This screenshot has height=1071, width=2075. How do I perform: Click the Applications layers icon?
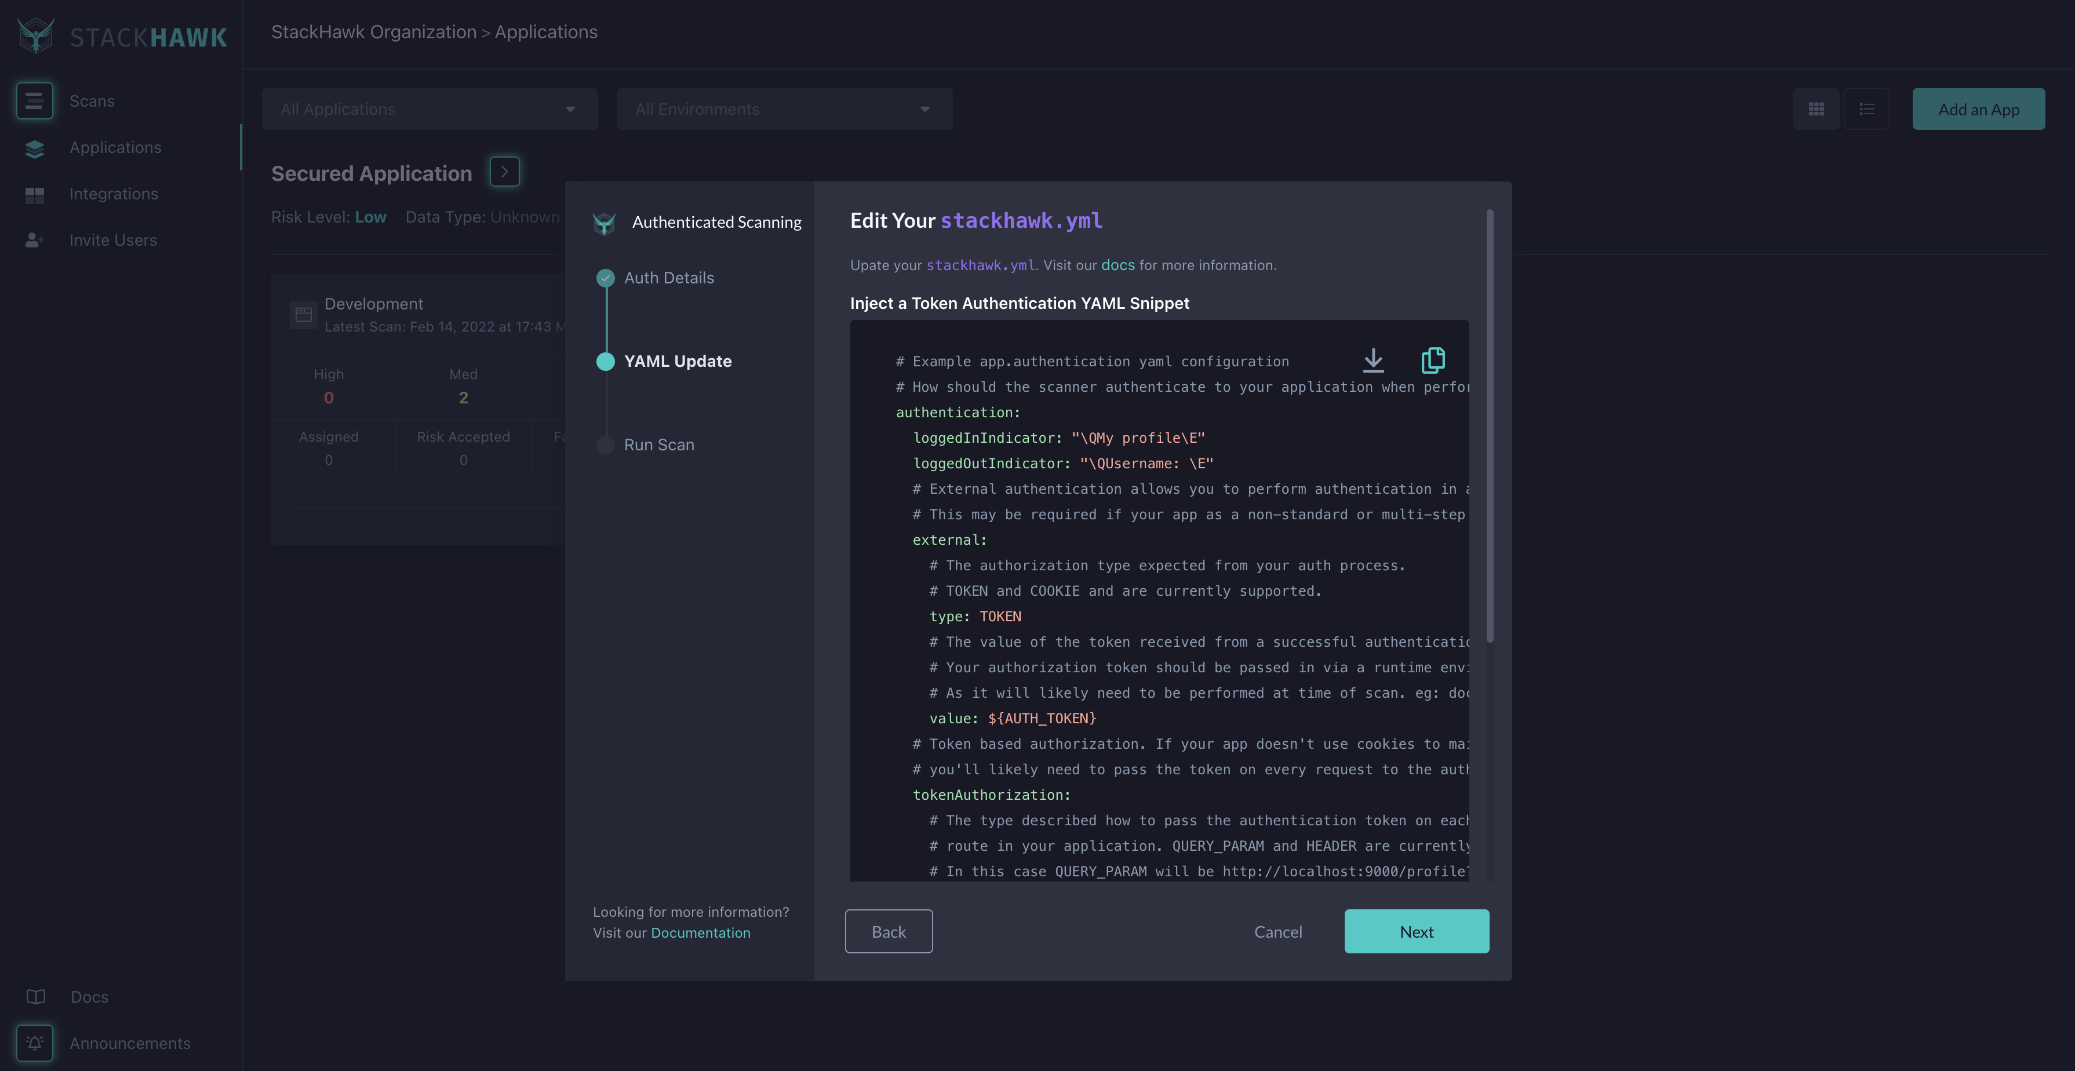(x=35, y=148)
